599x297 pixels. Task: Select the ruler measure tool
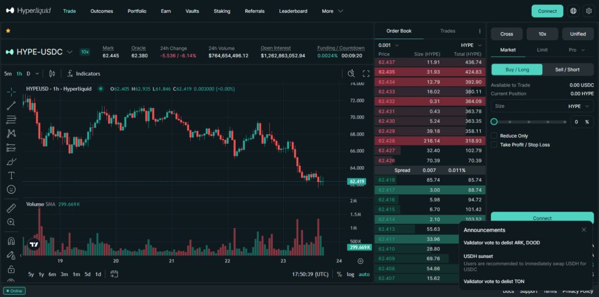pyautogui.click(x=12, y=208)
